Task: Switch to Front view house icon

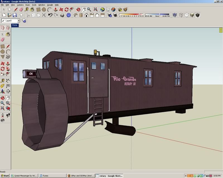Action: coord(86,15)
